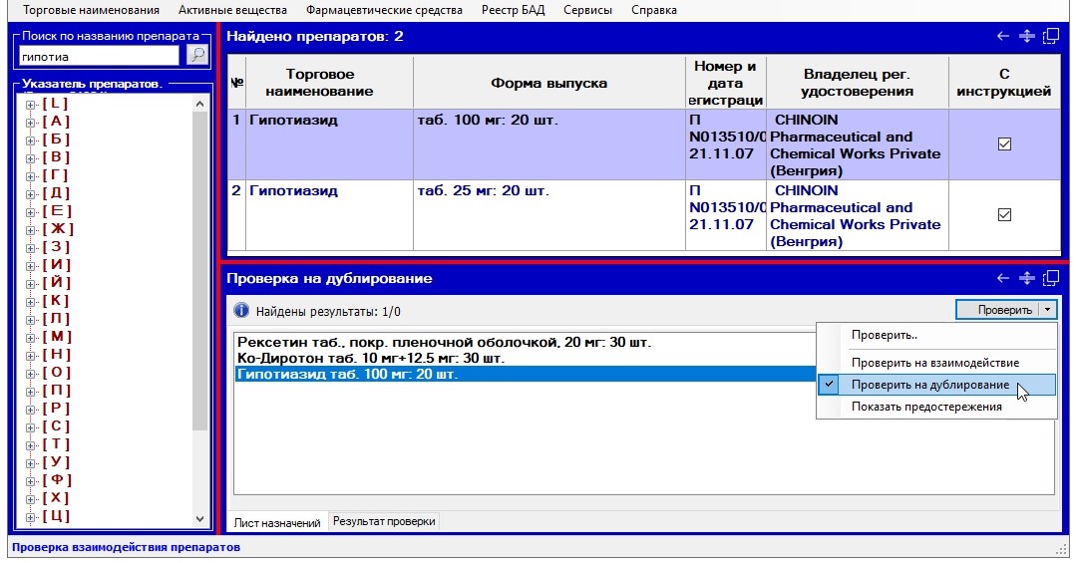Click detach window icon in duplication check panel
The width and height of the screenshot is (1076, 563).
coord(1050,279)
